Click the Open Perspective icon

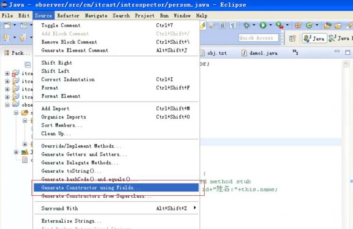pos(292,38)
